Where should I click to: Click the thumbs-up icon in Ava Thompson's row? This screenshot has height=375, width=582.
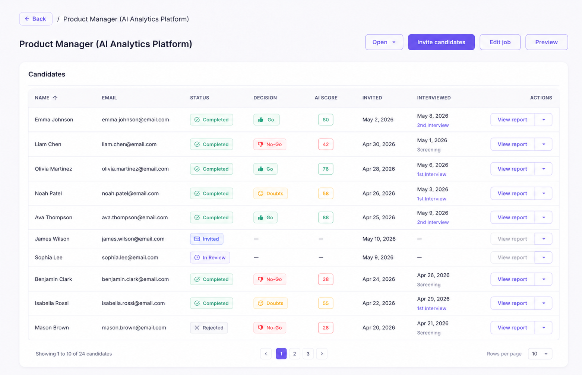261,217
